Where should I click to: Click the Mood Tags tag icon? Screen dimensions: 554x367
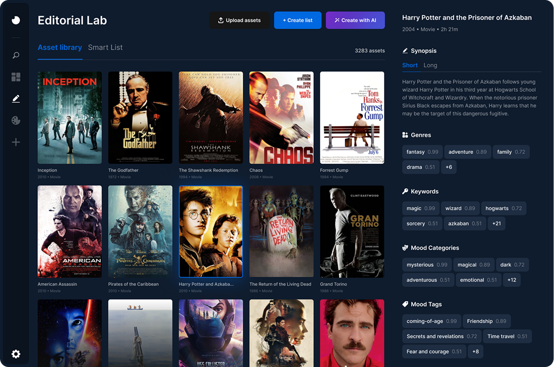click(x=405, y=304)
